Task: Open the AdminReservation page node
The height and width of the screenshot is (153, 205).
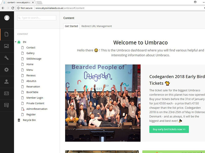Action: tap(37, 109)
